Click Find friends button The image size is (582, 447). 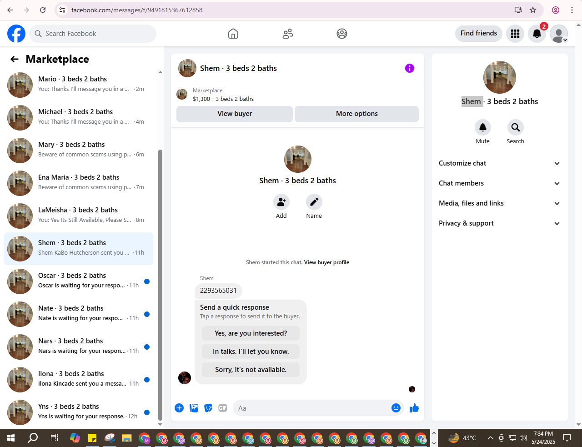[x=479, y=33]
